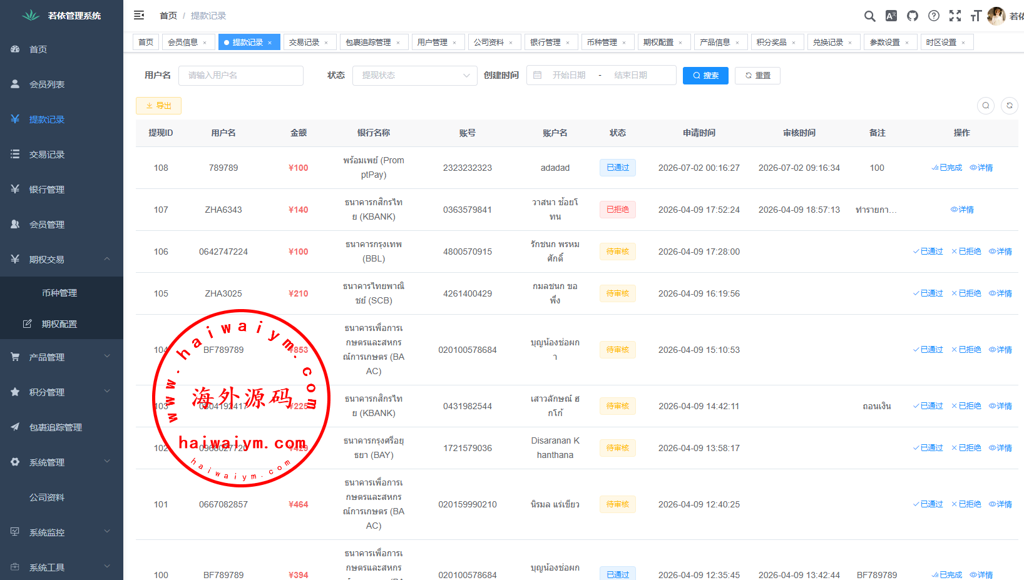The image size is (1024, 580).
Task: Approve withdrawal 105 with 已通过
Action: pyautogui.click(x=928, y=293)
